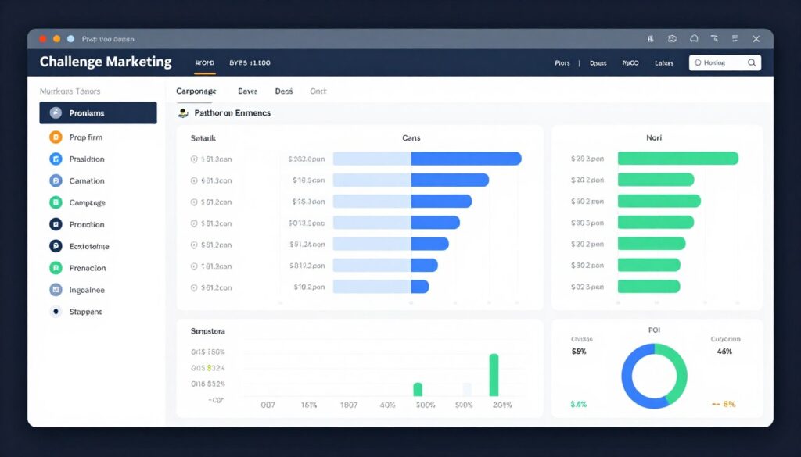Screen dimensions: 801x457
Task: Click the Eoxlotoinge sidebar icon
Action: click(x=56, y=246)
